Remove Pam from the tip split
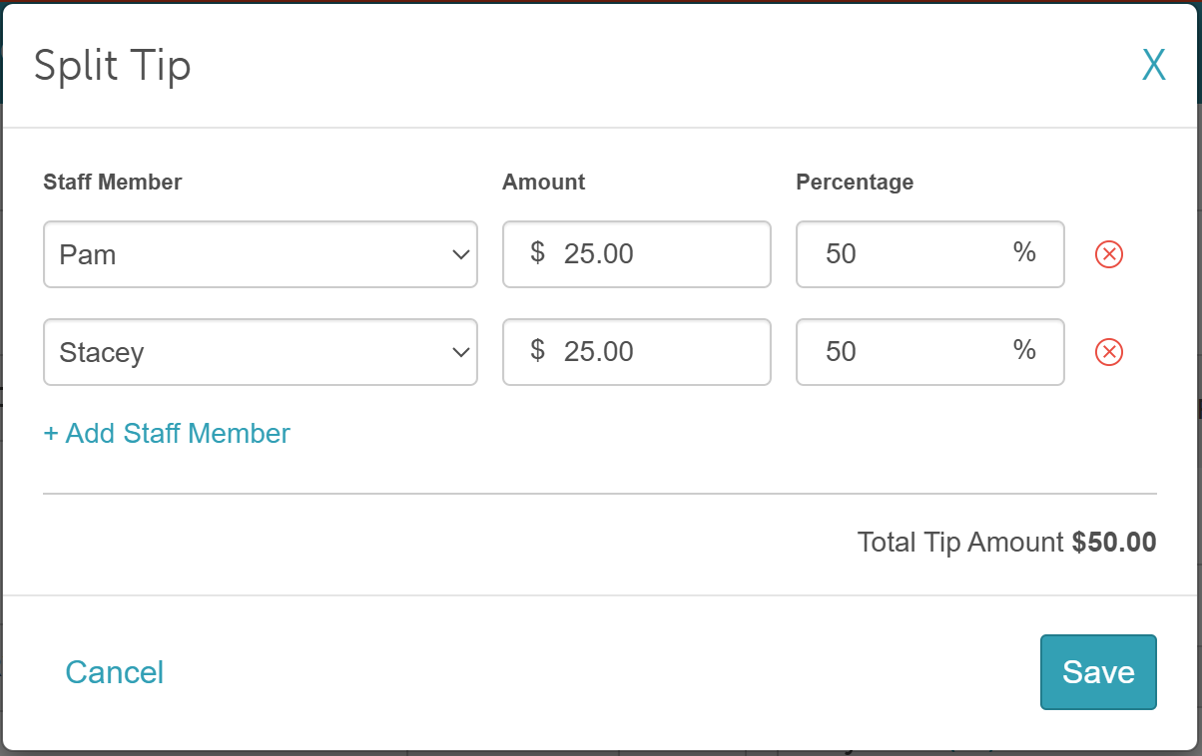Screen dimensions: 1202x756 (x=1109, y=254)
